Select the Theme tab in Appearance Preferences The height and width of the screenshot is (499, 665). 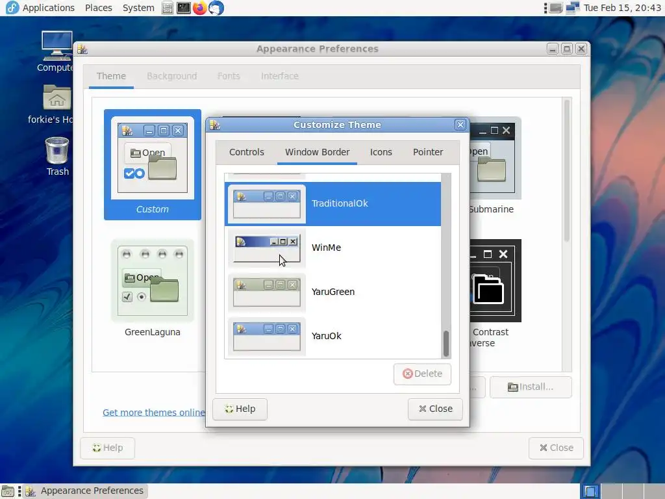pos(111,76)
